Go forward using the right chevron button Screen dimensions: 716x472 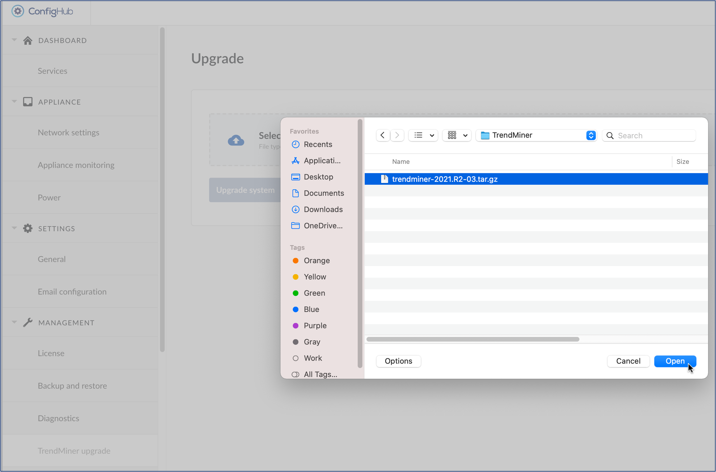click(397, 135)
